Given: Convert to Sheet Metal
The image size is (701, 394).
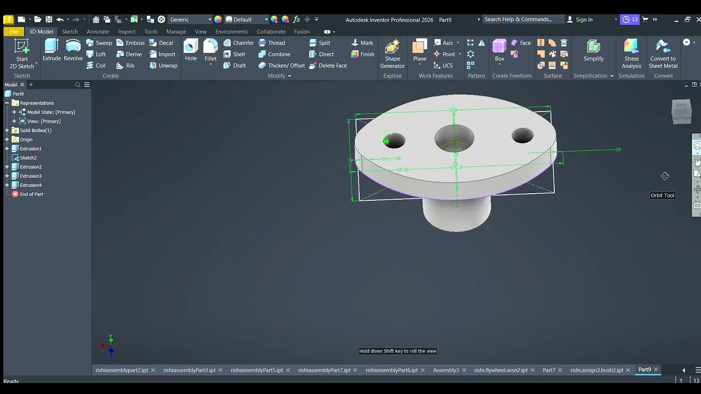Looking at the screenshot, I should pyautogui.click(x=663, y=54).
